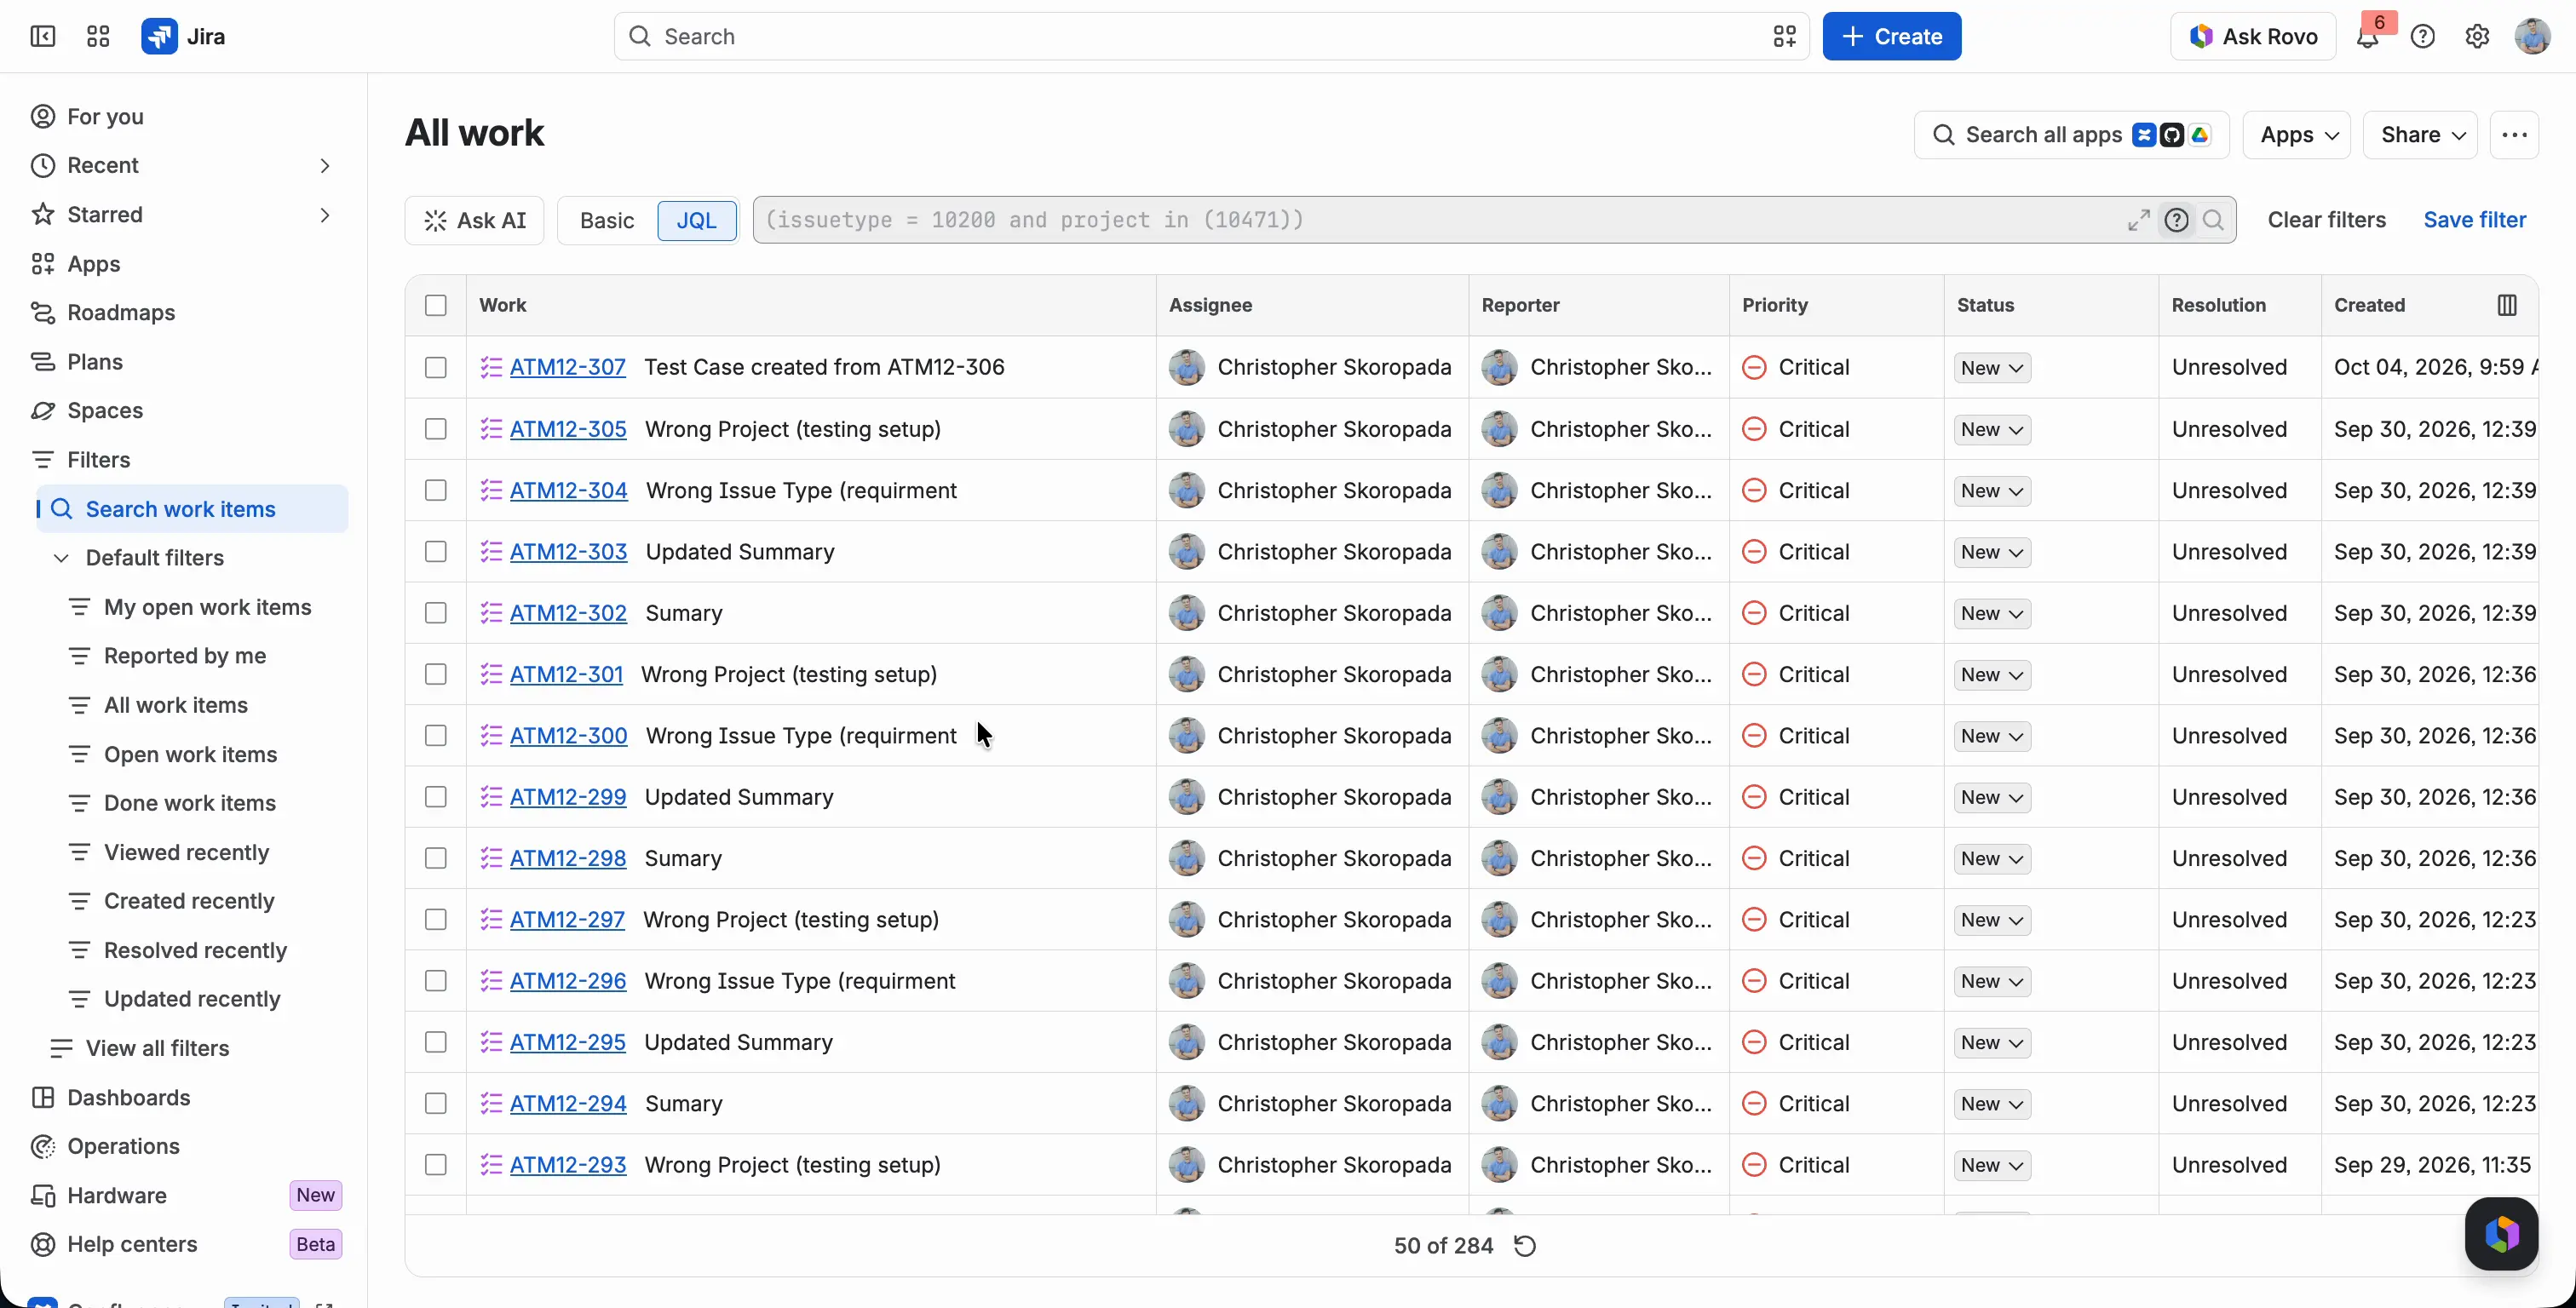Open the settings gear icon
Image resolution: width=2576 pixels, height=1308 pixels.
[x=2477, y=37]
